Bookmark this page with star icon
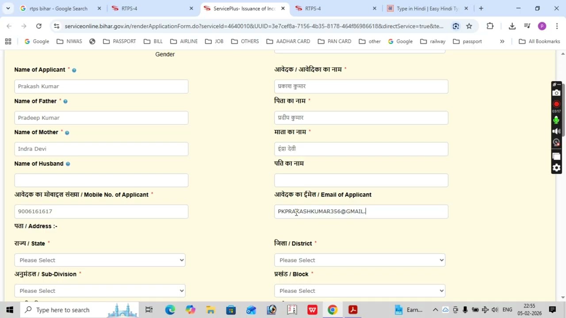The width and height of the screenshot is (566, 318). tap(469, 26)
